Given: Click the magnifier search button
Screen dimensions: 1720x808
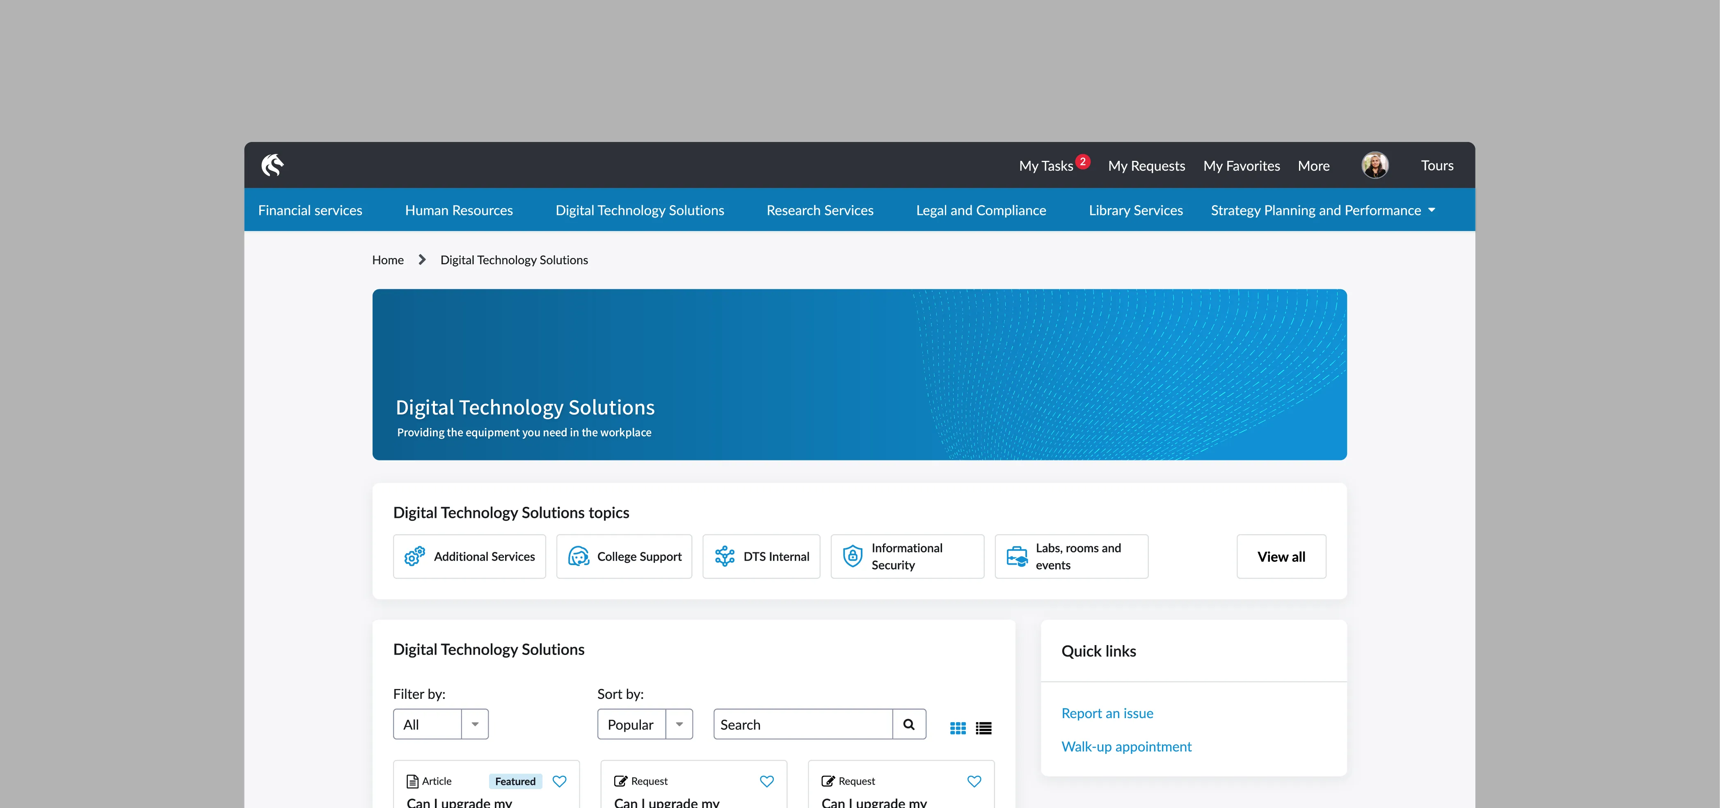Looking at the screenshot, I should (909, 724).
